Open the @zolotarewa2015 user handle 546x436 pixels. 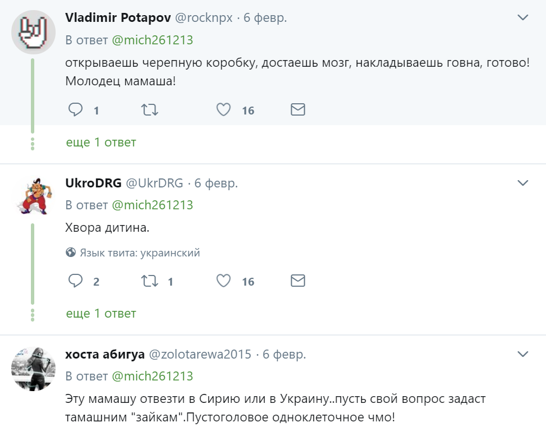click(x=199, y=355)
